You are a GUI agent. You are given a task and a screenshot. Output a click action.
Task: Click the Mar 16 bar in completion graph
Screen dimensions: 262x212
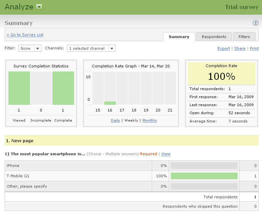coord(110,103)
